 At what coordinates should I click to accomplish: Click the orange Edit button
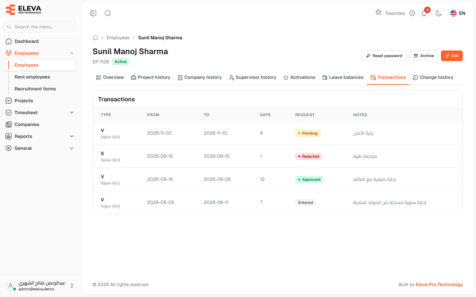tap(452, 56)
